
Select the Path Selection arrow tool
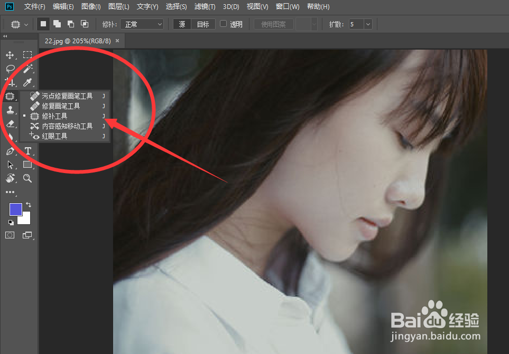tap(10, 165)
